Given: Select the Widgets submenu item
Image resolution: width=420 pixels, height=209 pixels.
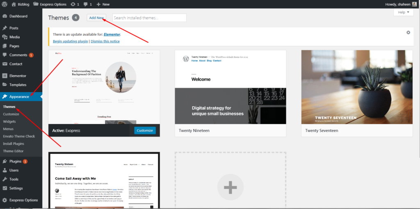Looking at the screenshot, I should (x=9, y=121).
